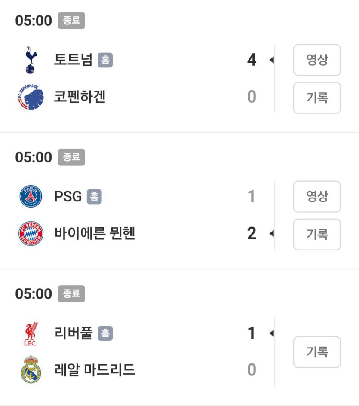This screenshot has height=406, width=359.
Task: Click the Tottenham club crest icon
Action: [x=31, y=61]
